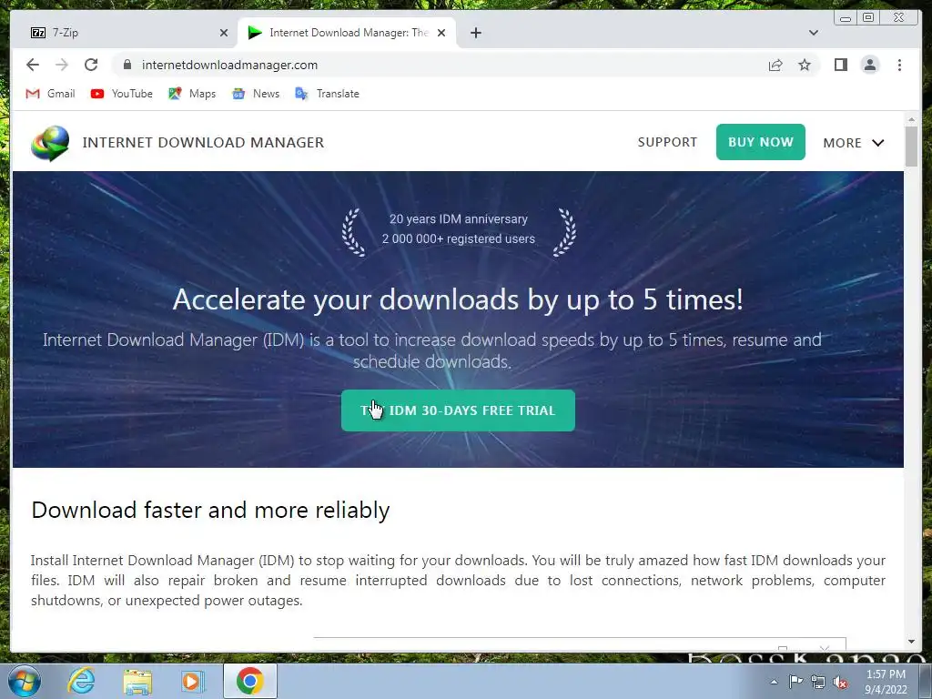This screenshot has height=699, width=932.
Task: Close the 7-Zip tab
Action: coord(224,33)
